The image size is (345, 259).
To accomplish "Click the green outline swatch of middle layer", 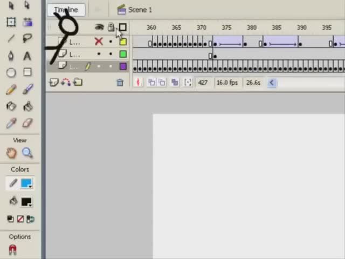I will click(x=123, y=54).
